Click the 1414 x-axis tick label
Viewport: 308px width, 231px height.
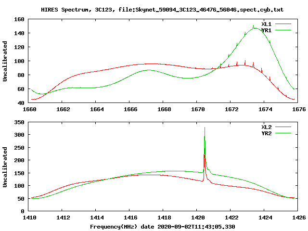click(x=97, y=218)
